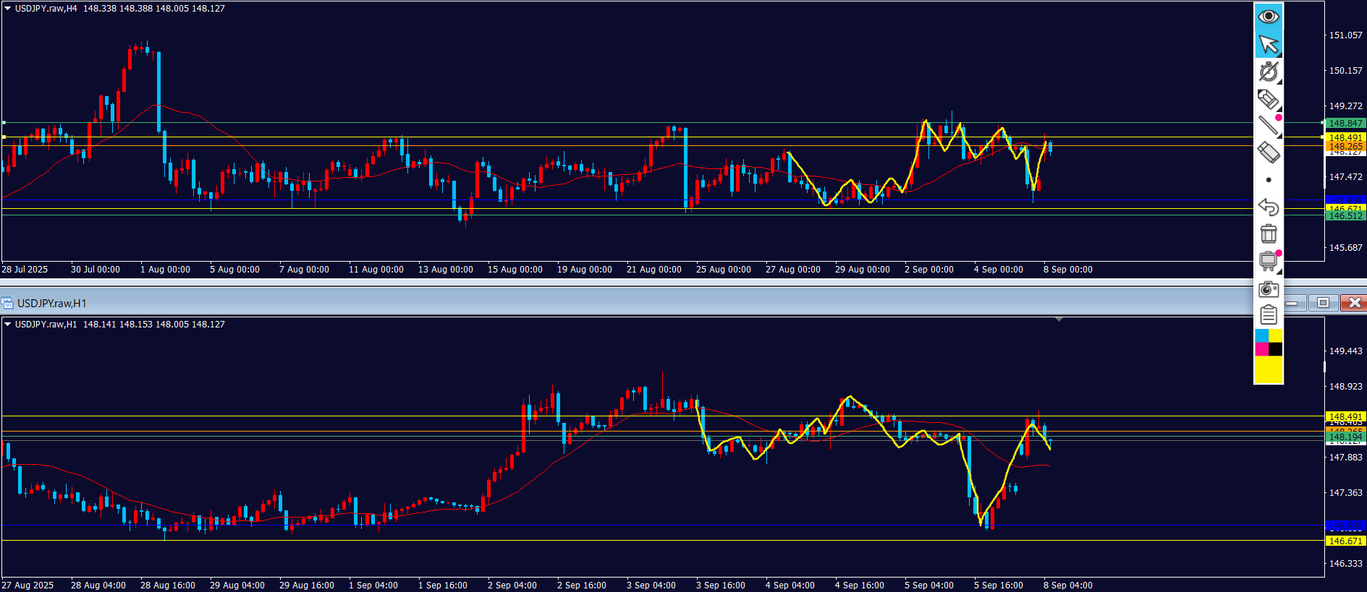The width and height of the screenshot is (1367, 592).
Task: Toggle the eye visibility icon in drawing toolbar
Action: tap(1268, 16)
